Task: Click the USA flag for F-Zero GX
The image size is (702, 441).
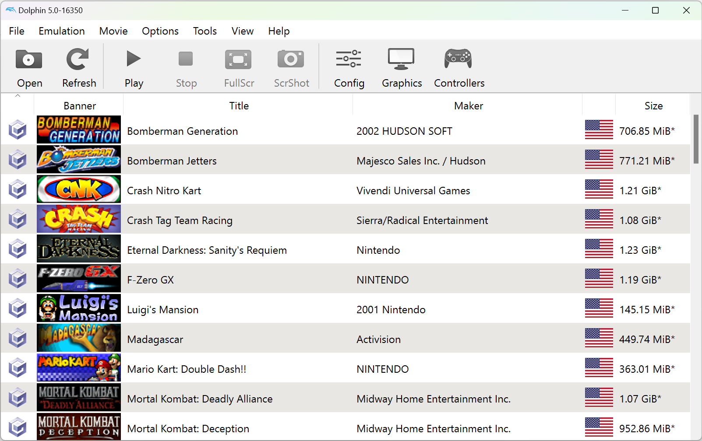Action: click(x=599, y=278)
